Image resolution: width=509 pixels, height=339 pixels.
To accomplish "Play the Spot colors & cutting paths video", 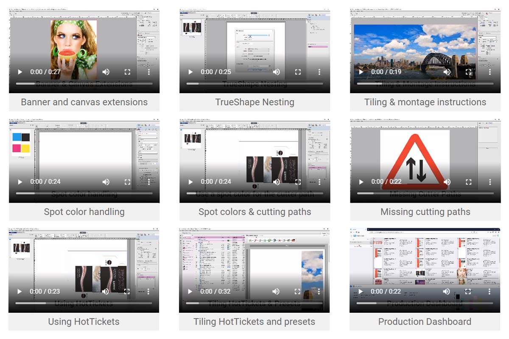I will coord(190,182).
